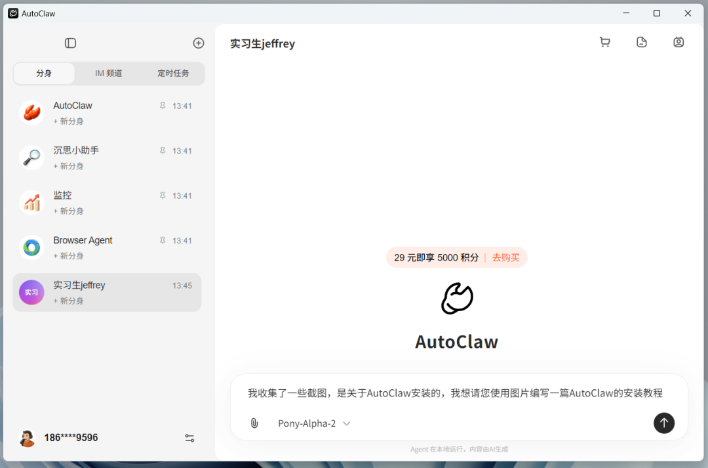The width and height of the screenshot is (708, 468).
Task: Select the 分身 tab
Action: pyautogui.click(x=44, y=73)
